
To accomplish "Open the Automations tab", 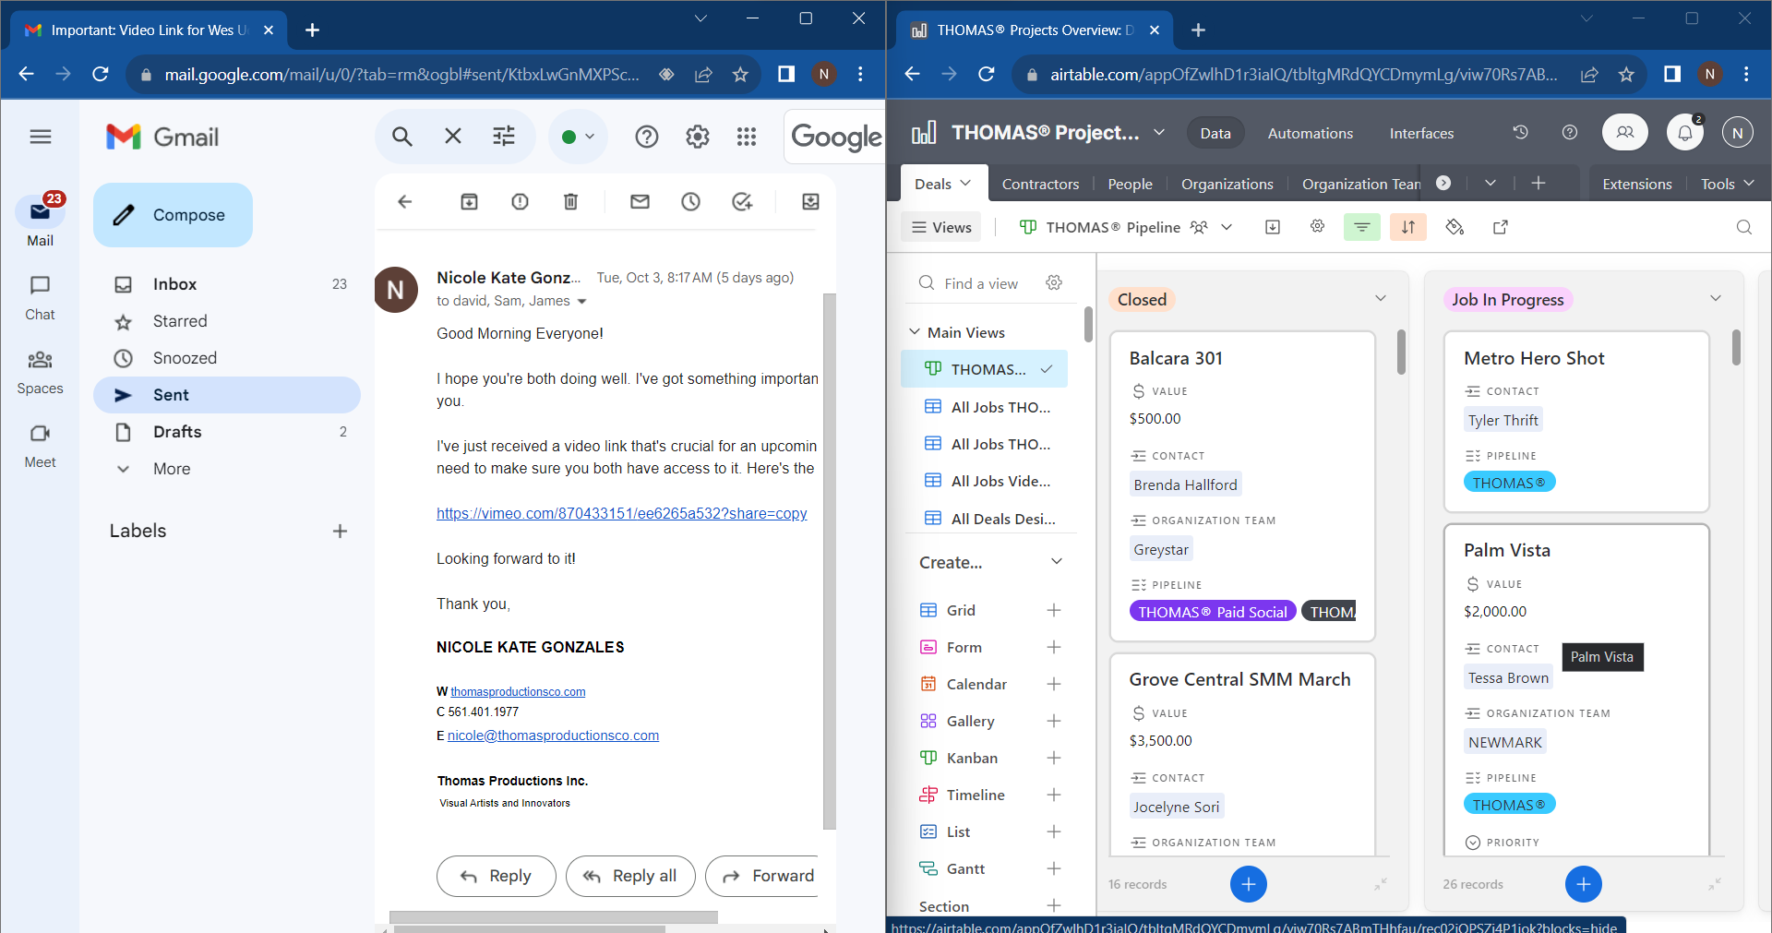I will click(x=1311, y=133).
